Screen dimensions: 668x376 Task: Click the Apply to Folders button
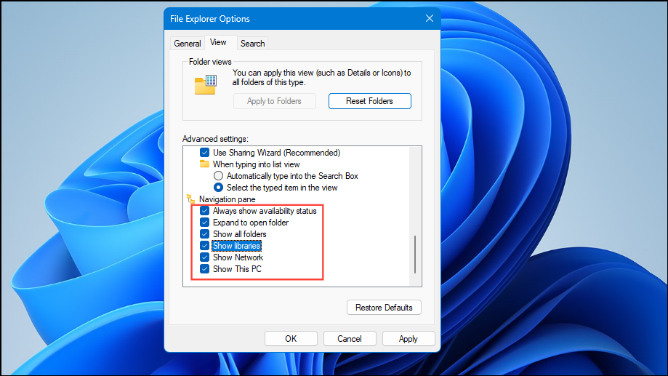click(x=274, y=101)
